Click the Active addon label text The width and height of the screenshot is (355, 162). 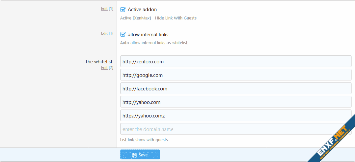click(142, 10)
